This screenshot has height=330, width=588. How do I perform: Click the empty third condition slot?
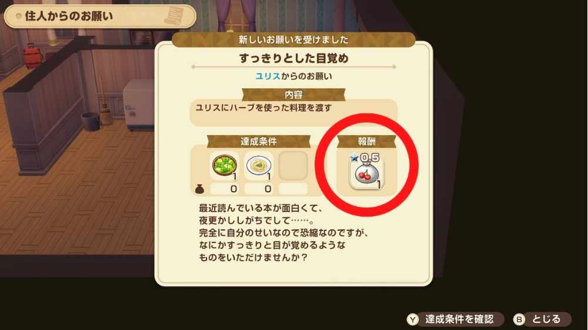coord(293,165)
